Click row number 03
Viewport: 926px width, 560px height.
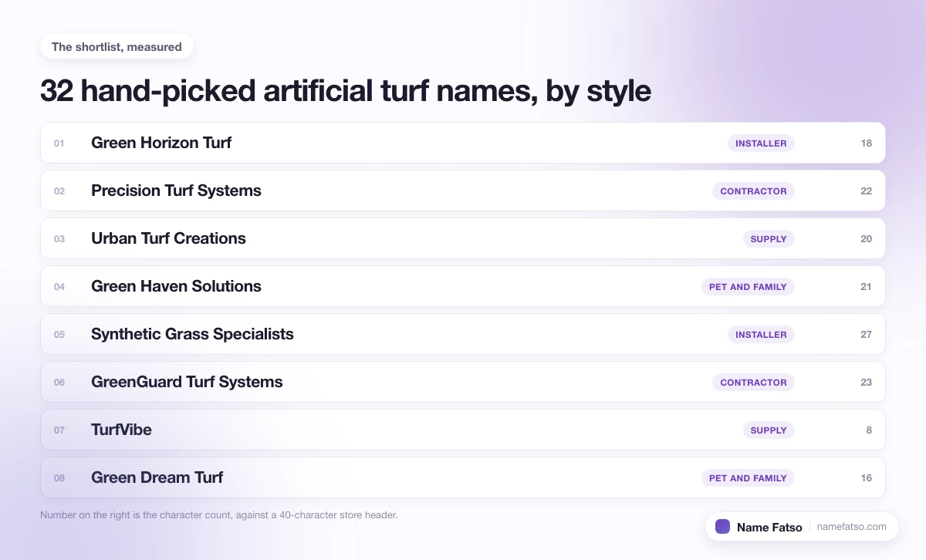(59, 238)
